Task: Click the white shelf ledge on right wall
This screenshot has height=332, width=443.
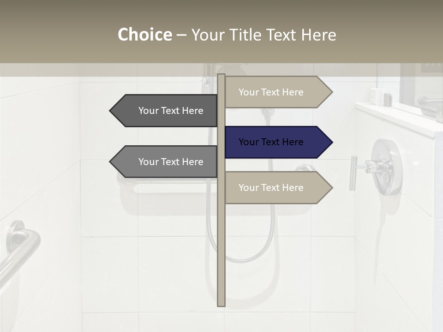Action: click(397, 118)
